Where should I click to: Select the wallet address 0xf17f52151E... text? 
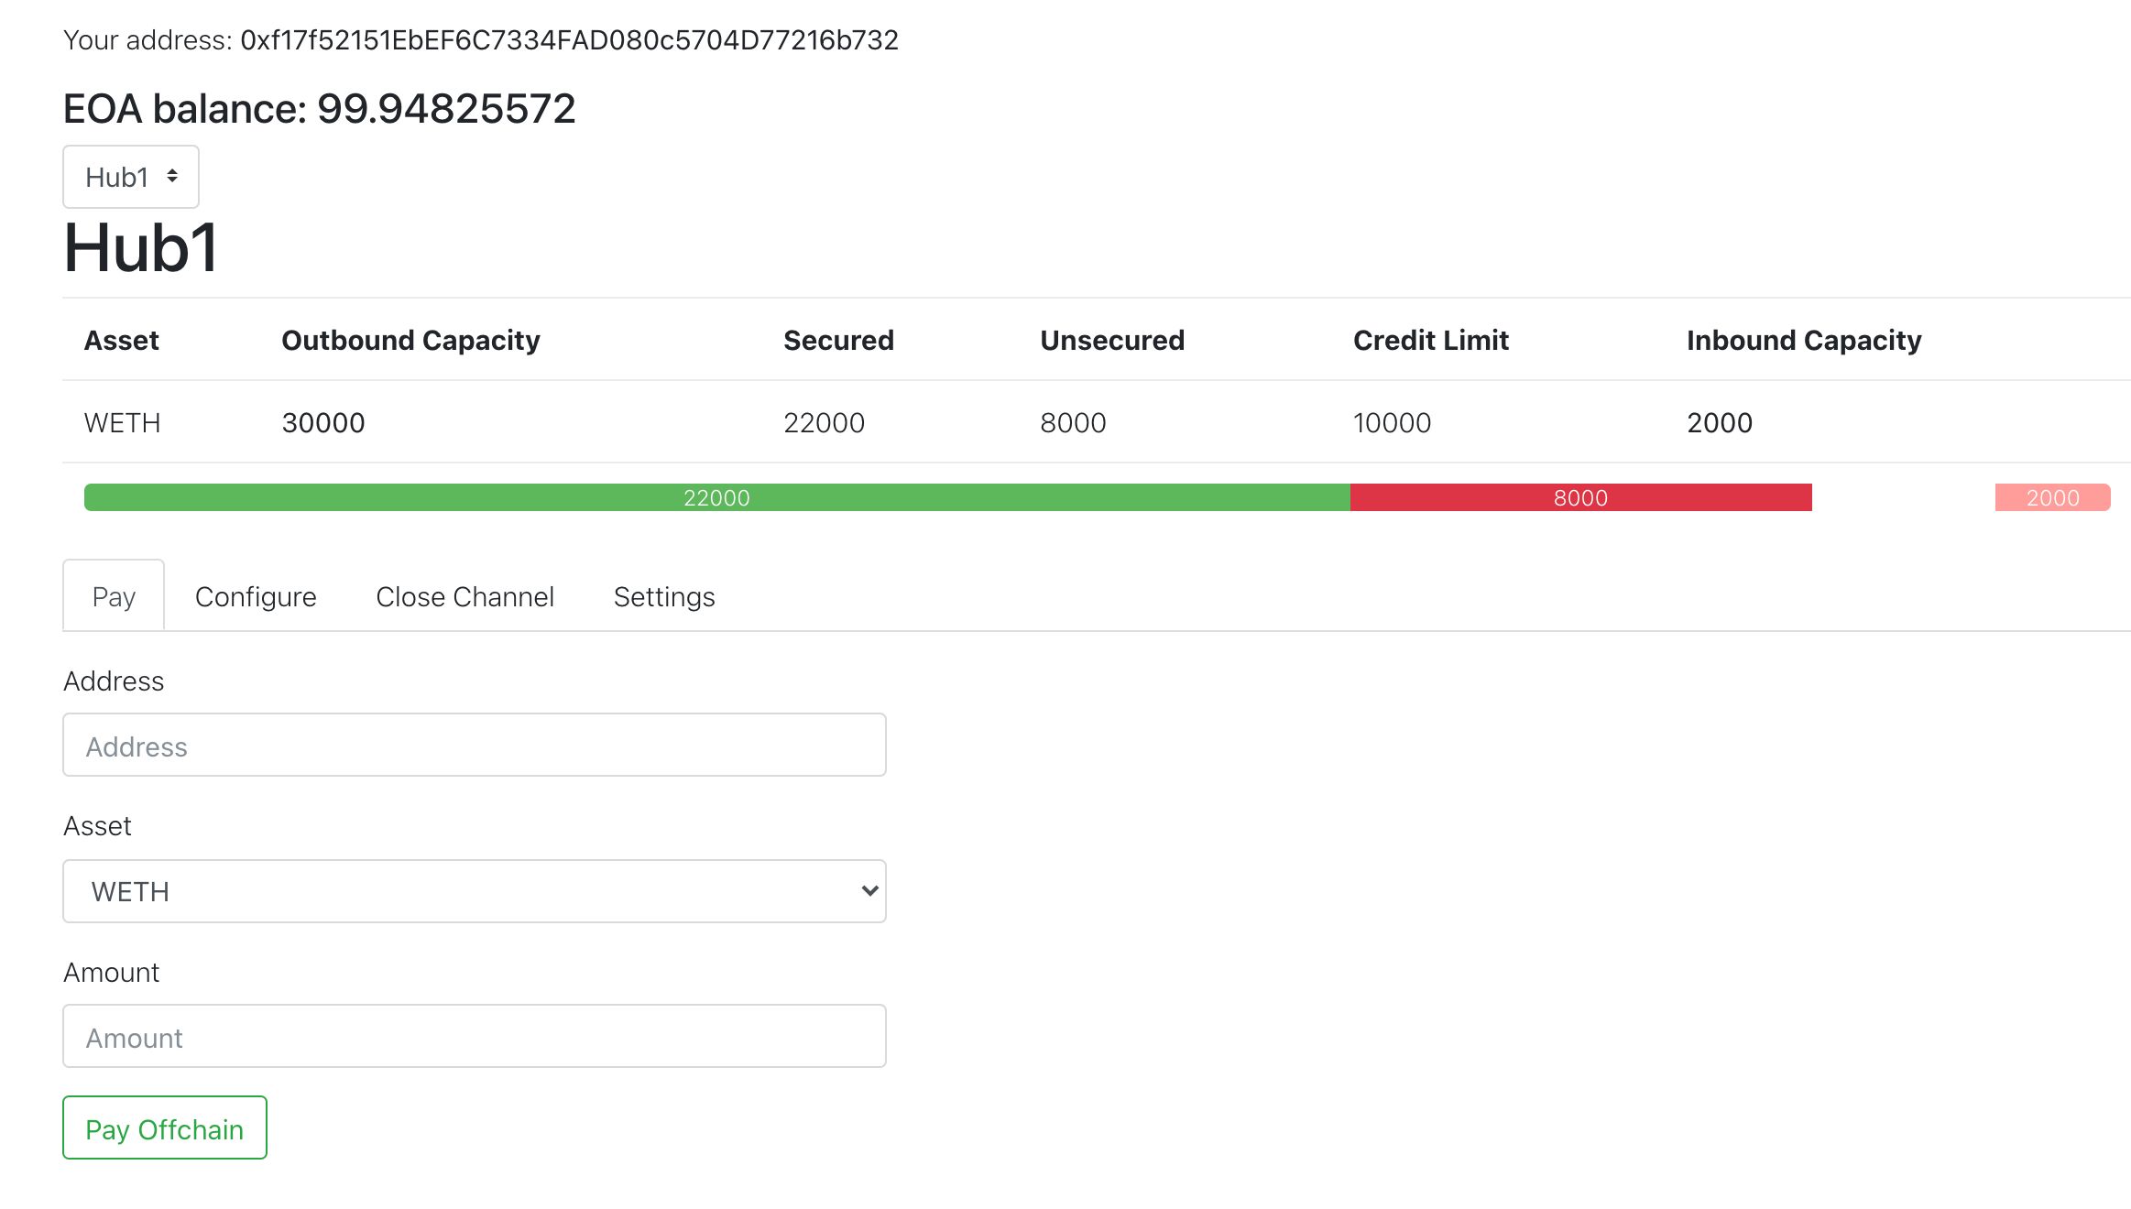click(569, 40)
